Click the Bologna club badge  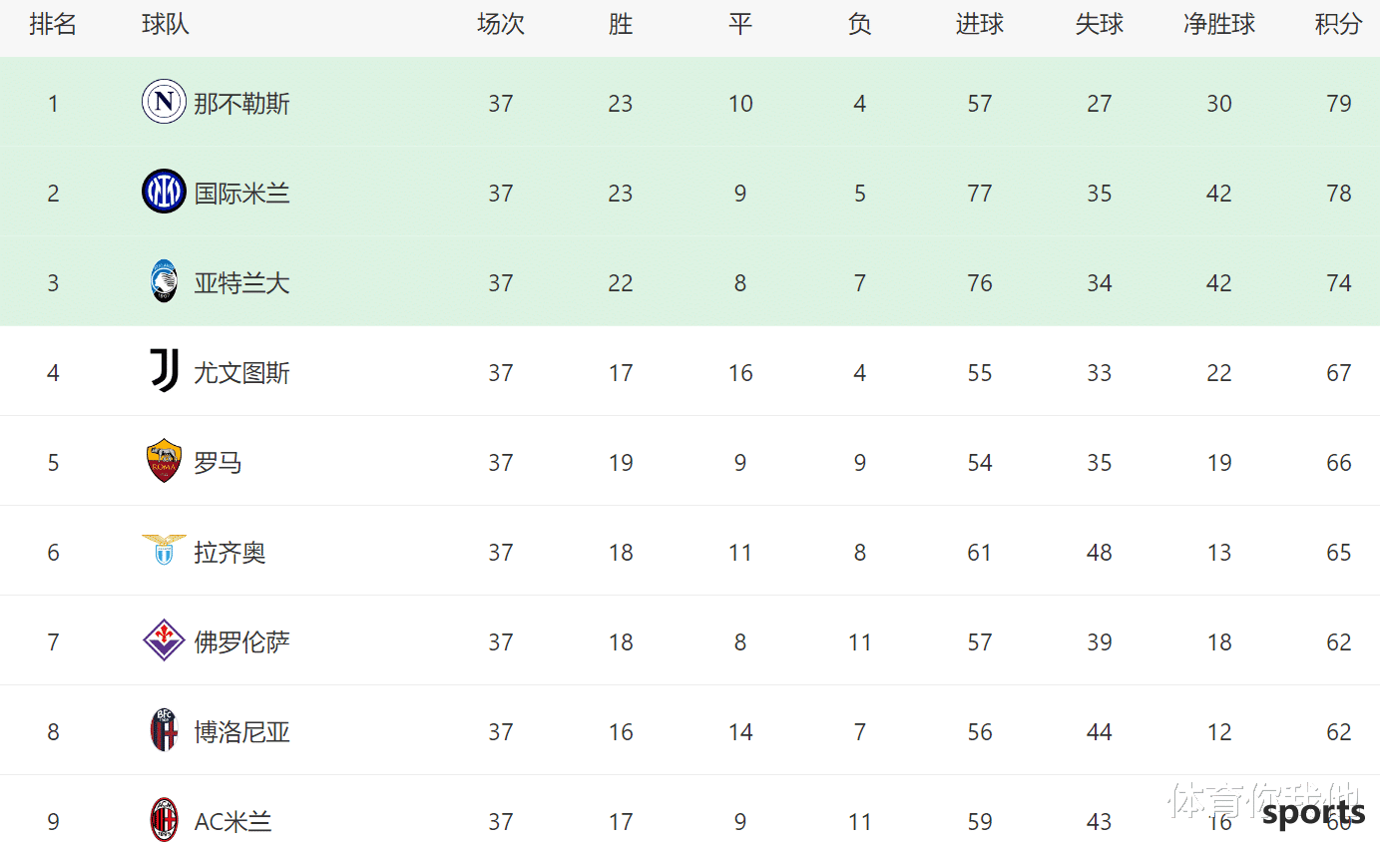[x=164, y=730]
